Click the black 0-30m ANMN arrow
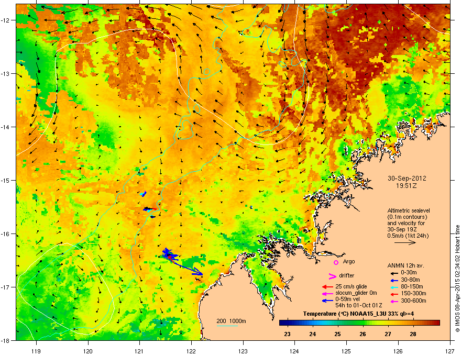The width and height of the screenshot is (461, 356). 393,273
